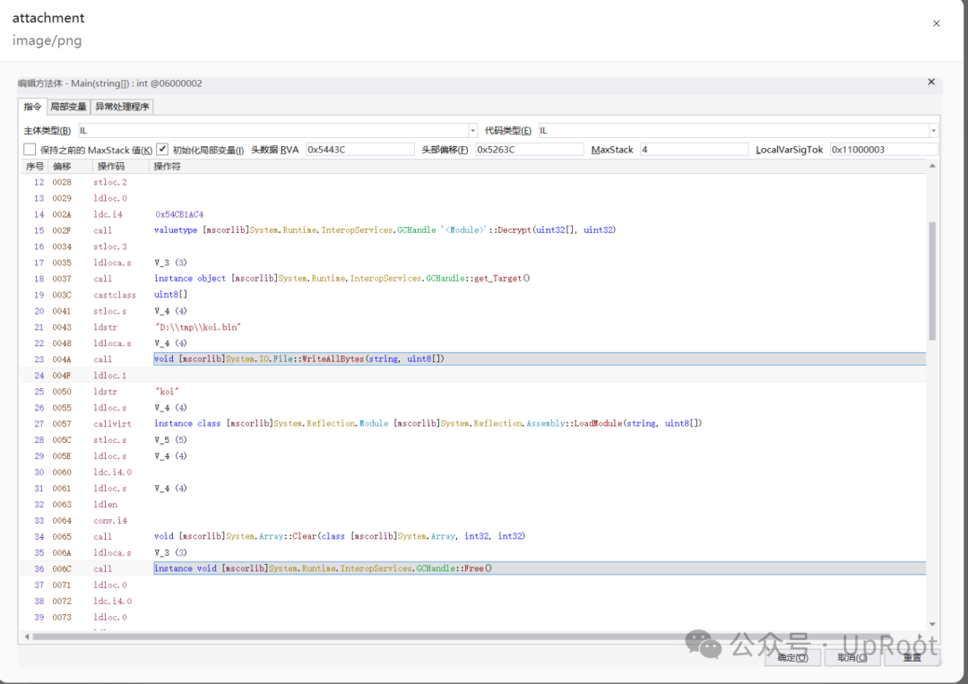
Task: Close the attachment preview with X
Action: (936, 23)
